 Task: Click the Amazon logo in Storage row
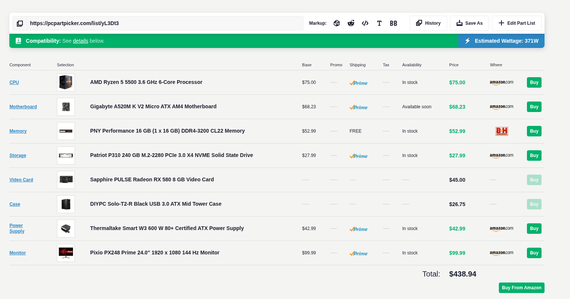[x=501, y=155]
